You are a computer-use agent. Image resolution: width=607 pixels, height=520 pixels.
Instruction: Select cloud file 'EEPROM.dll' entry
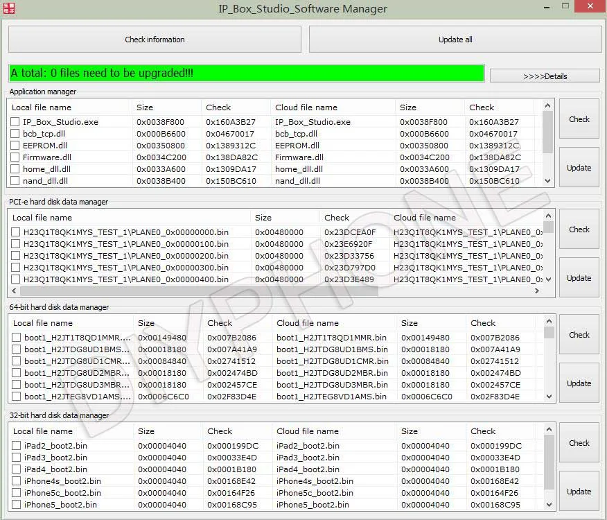point(297,146)
